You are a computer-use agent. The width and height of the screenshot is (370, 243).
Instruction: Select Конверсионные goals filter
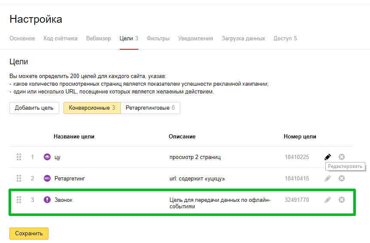click(x=92, y=108)
